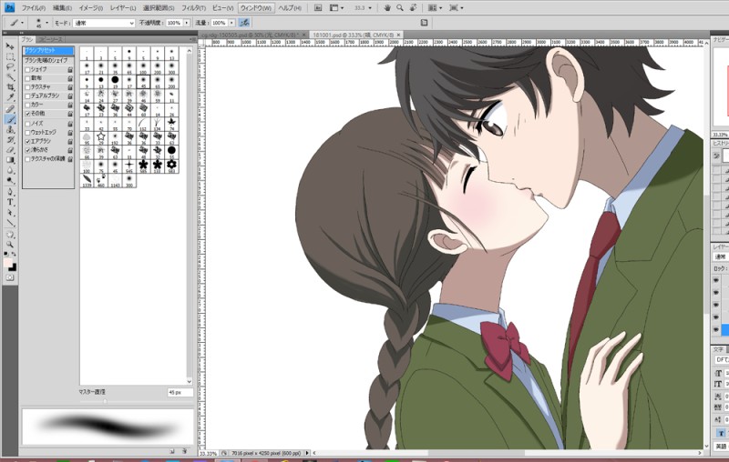Select the History Brush tool
Viewport: 729px width, 462px height.
(x=10, y=140)
